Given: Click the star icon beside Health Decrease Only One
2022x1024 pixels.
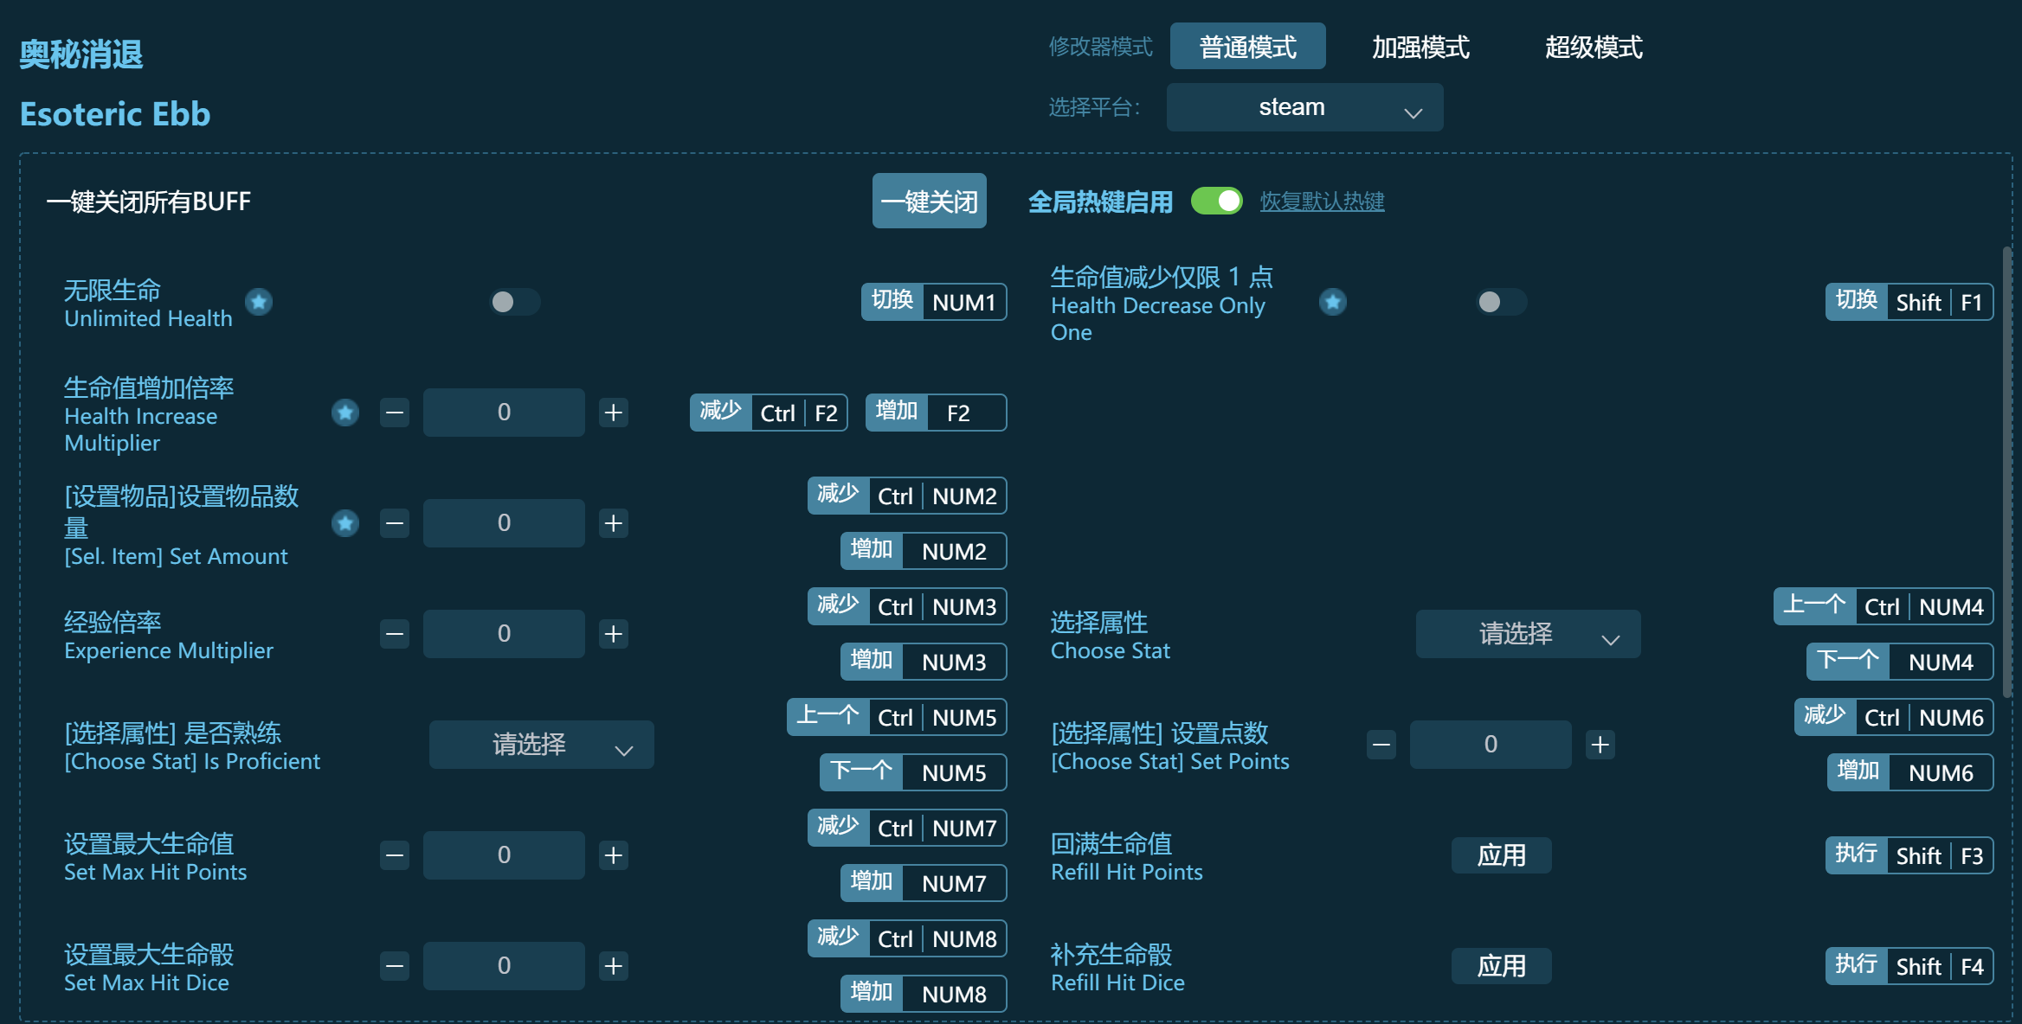Looking at the screenshot, I should point(1333,302).
